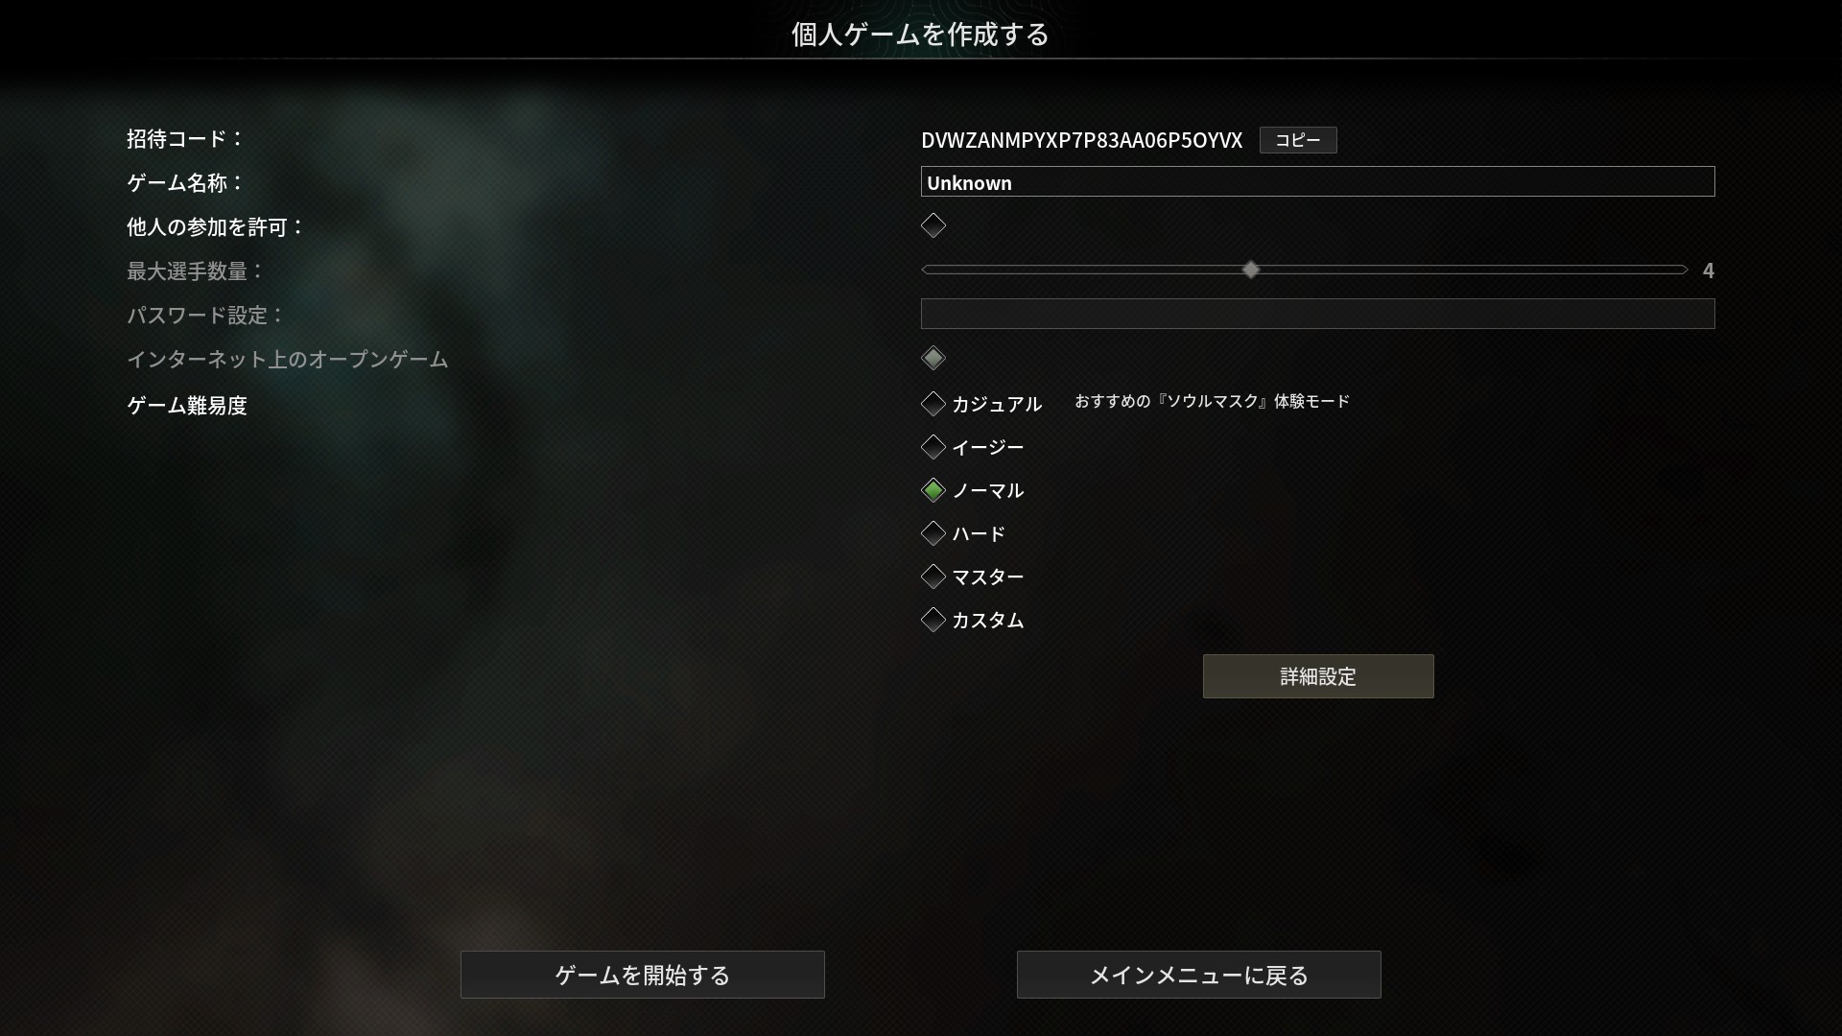Click the おすすめの『ソウルマスク』体験モード description
This screenshot has width=1842, height=1036.
pos(1212,401)
